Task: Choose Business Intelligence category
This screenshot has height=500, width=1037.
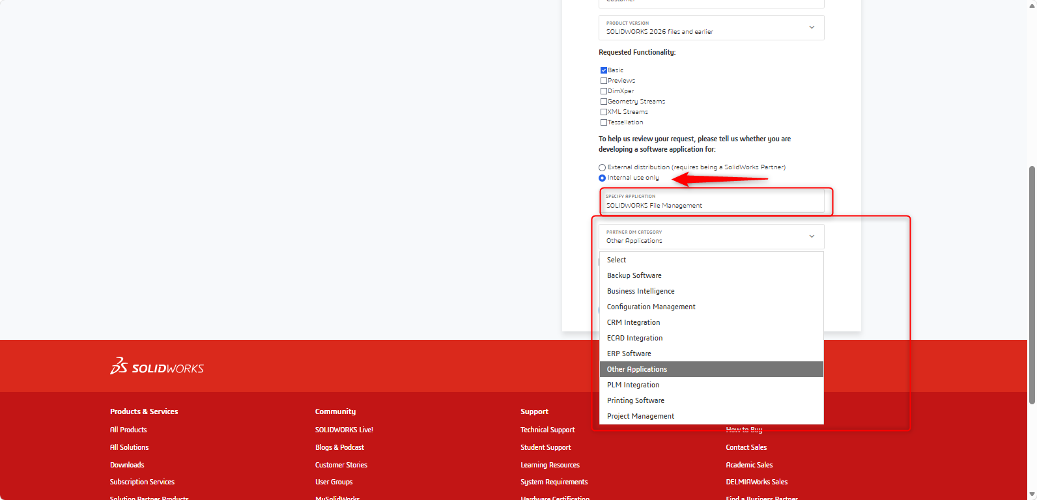Action: [711, 291]
